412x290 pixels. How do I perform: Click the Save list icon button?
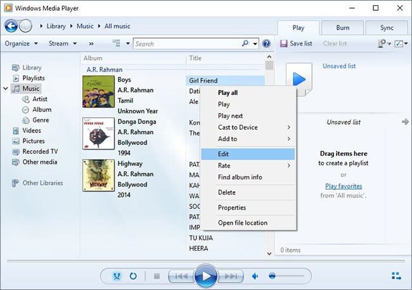(297, 44)
